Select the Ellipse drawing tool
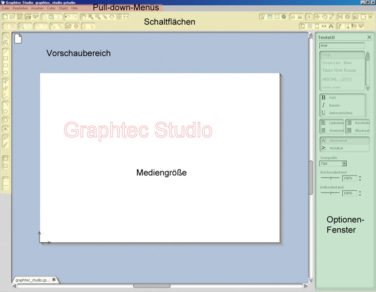376x292 pixels. [x=5, y=73]
